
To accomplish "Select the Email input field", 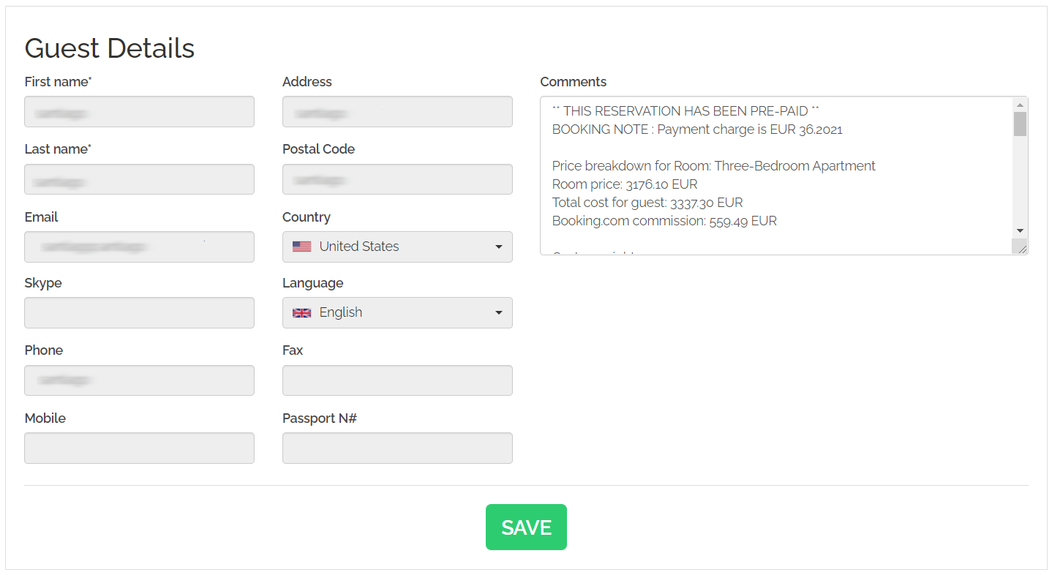I will [139, 247].
